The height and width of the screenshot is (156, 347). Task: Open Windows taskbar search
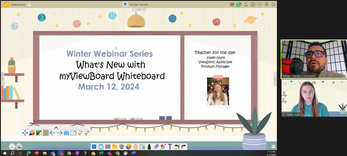pyautogui.click(x=12, y=153)
